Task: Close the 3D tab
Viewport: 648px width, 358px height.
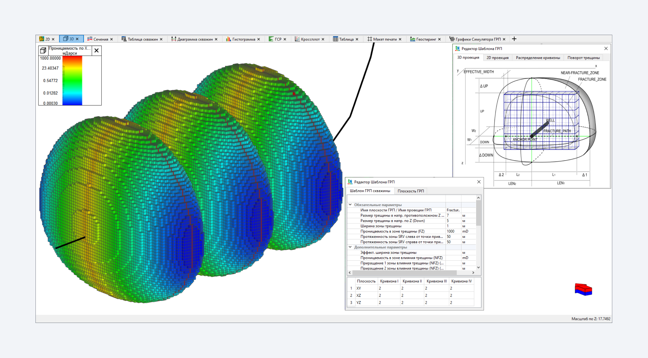Action: (x=77, y=39)
